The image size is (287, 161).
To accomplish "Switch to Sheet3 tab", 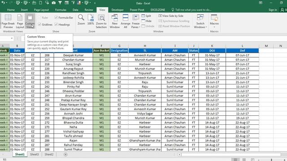I will pyautogui.click(x=35, y=154).
